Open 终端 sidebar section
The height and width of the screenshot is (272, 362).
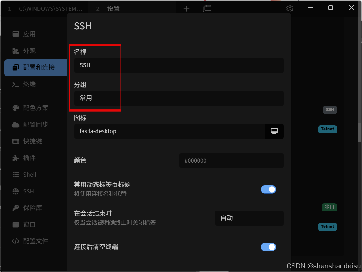pos(24,84)
